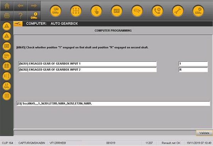Screen dimensions: 213x146
Task: Open help with the question mark
Action: point(20,16)
